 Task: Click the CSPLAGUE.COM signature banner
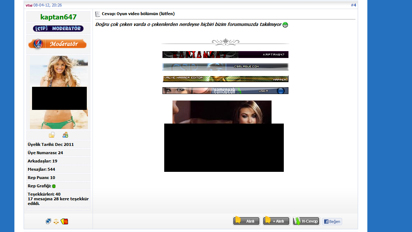[225, 67]
